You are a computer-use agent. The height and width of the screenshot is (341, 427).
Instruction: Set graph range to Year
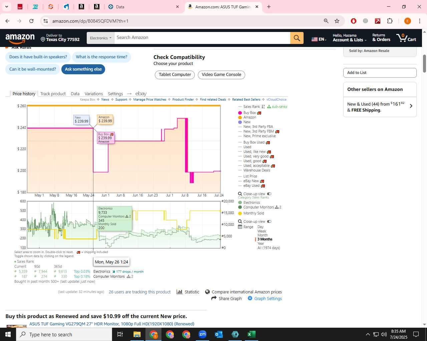pyautogui.click(x=261, y=243)
